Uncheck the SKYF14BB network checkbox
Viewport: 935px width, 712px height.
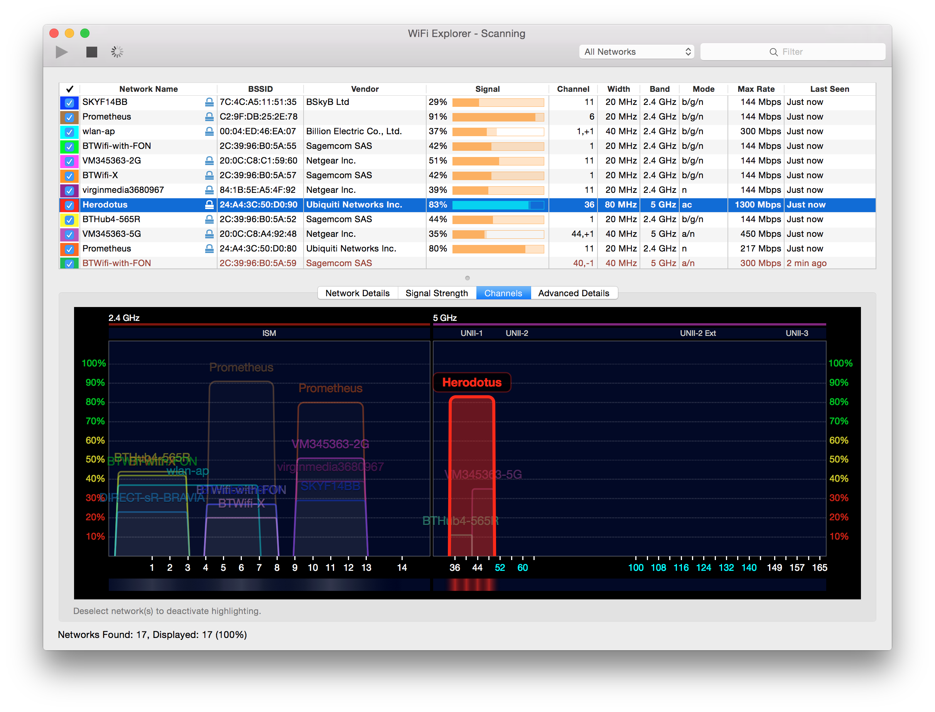tap(69, 103)
